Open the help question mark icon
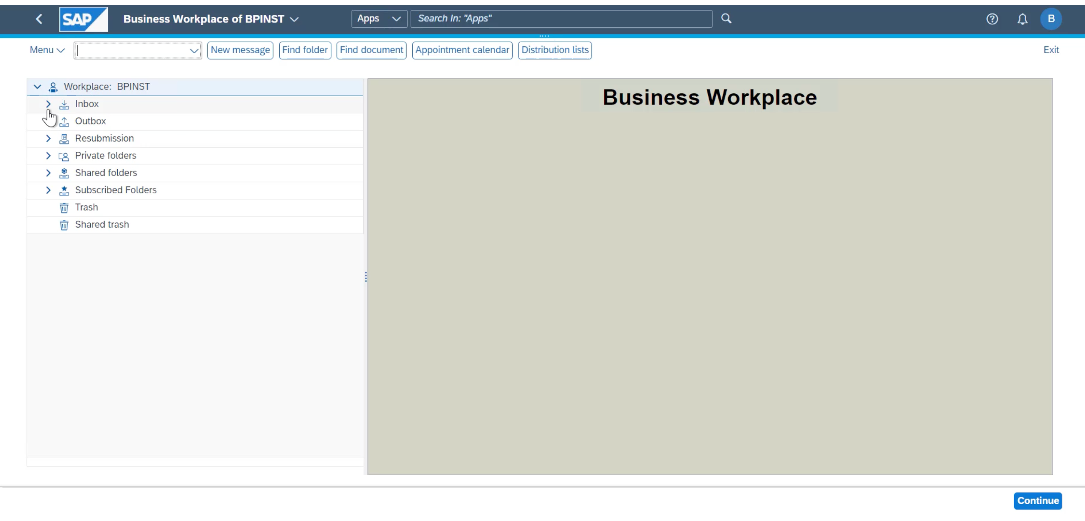The image size is (1085, 521). click(992, 19)
